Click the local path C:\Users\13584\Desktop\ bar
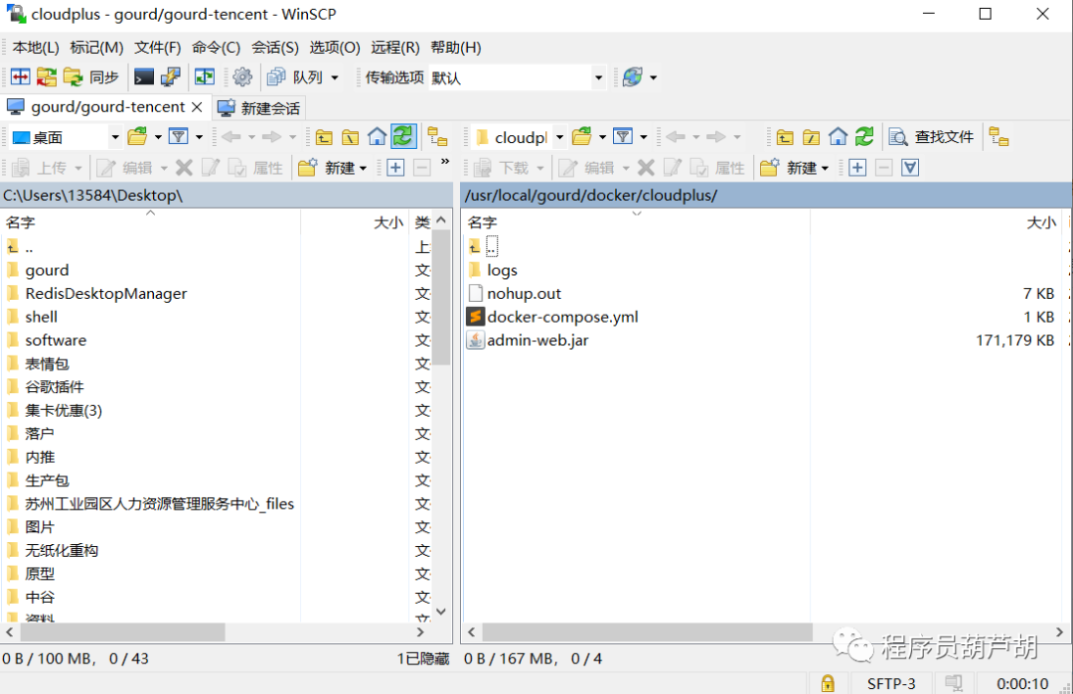 226,196
